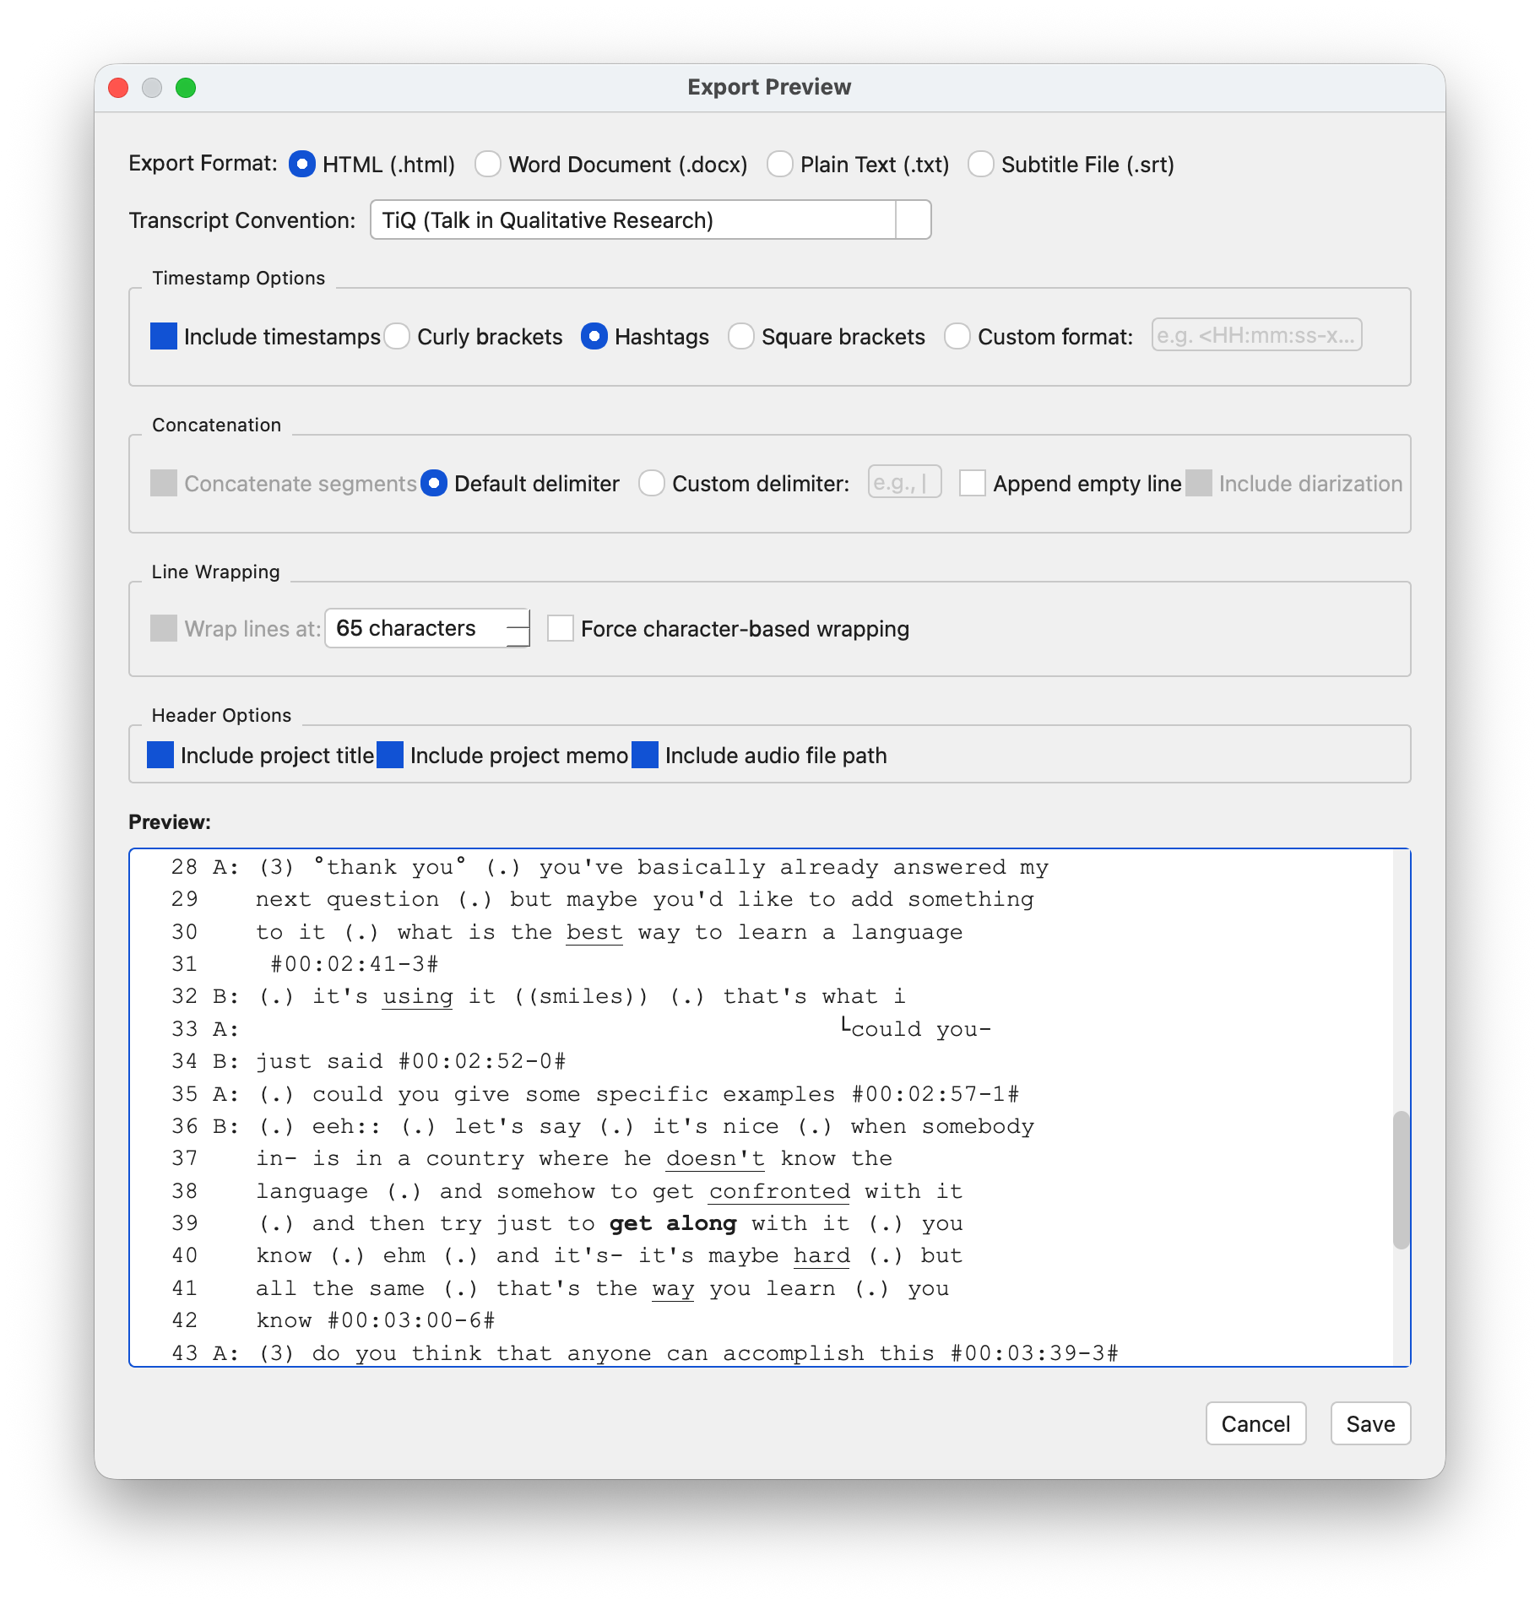
Task: Click timestamp #00:02:57-1# in preview
Action: click(935, 1094)
